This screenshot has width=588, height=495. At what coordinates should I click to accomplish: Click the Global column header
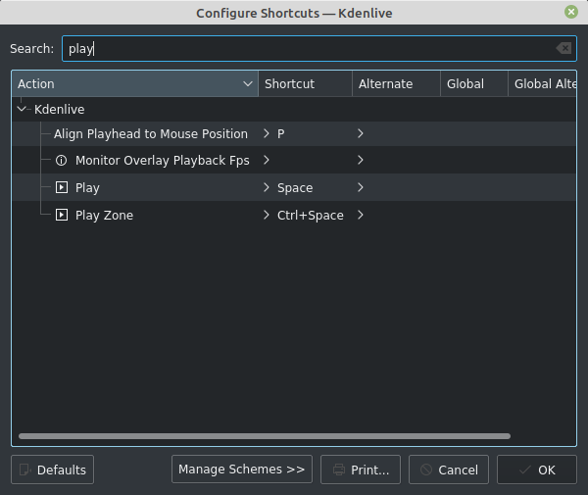[x=474, y=83]
